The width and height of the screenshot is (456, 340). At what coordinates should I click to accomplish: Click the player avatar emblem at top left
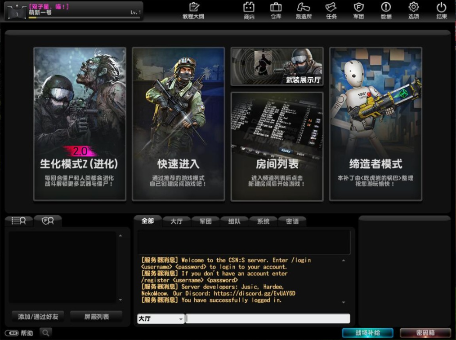coord(17,12)
